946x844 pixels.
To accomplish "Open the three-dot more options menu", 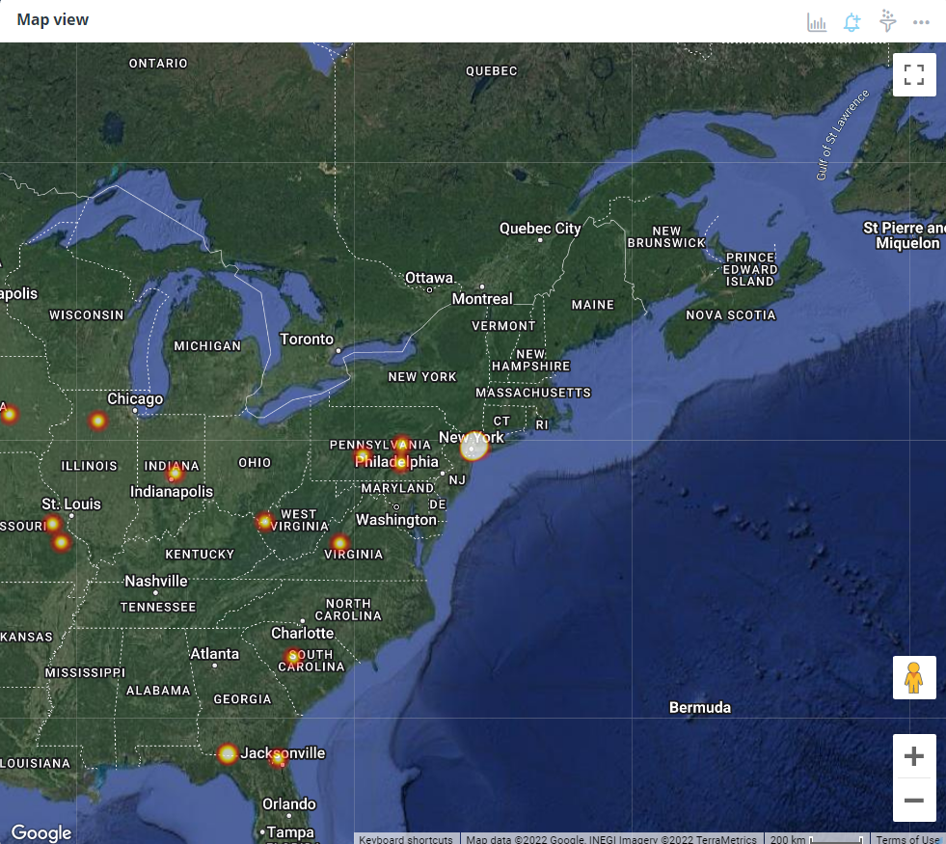I will [x=921, y=22].
